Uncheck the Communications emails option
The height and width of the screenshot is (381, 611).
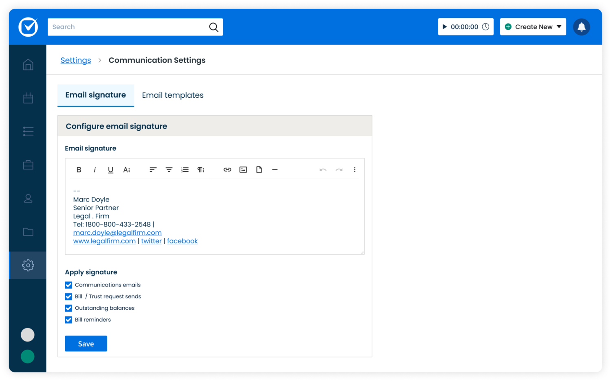click(68, 285)
